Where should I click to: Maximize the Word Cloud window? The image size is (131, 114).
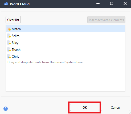pyautogui.click(x=112, y=4)
